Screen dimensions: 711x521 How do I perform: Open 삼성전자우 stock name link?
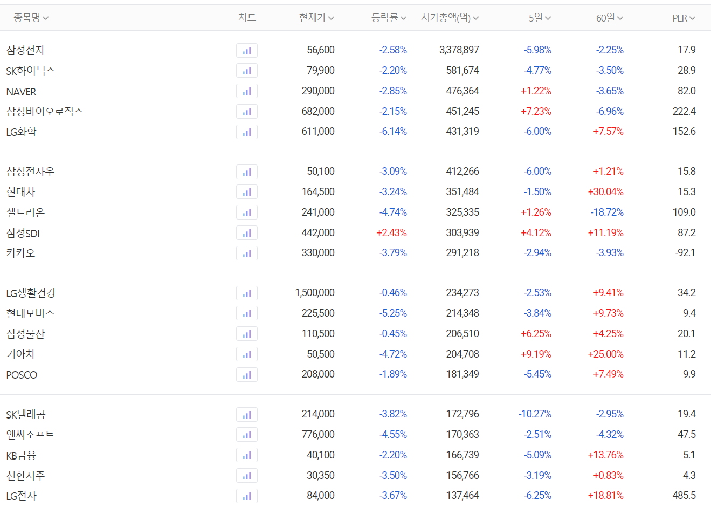31,172
